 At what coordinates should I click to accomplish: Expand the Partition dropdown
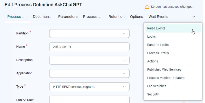point(124,33)
